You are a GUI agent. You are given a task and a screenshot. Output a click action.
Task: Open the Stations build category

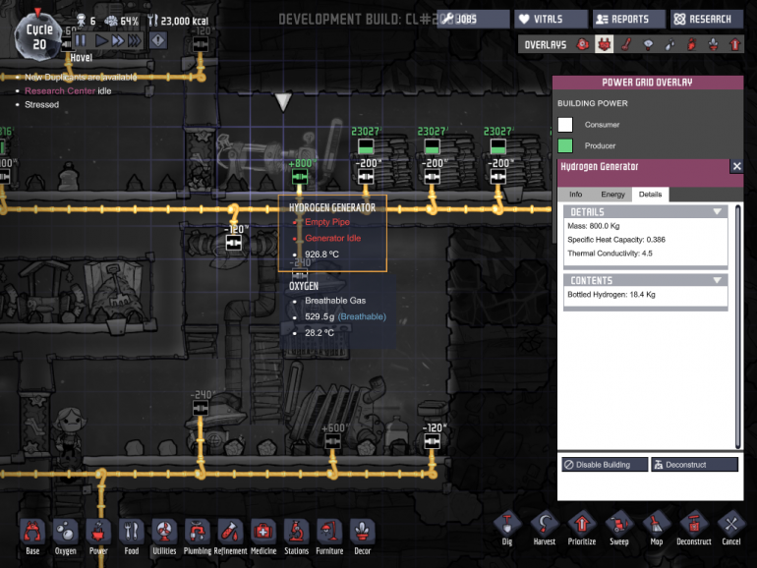pyautogui.click(x=297, y=537)
